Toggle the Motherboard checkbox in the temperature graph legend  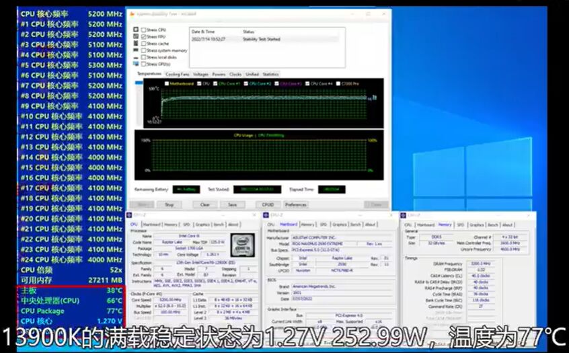[x=167, y=83]
